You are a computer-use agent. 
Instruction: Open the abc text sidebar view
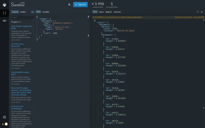tap(5, 20)
